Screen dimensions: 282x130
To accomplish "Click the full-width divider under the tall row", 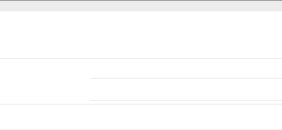I will click(141, 58).
